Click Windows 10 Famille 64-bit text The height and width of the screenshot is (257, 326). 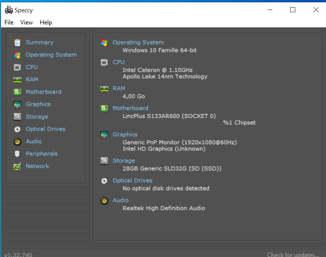coord(160,50)
